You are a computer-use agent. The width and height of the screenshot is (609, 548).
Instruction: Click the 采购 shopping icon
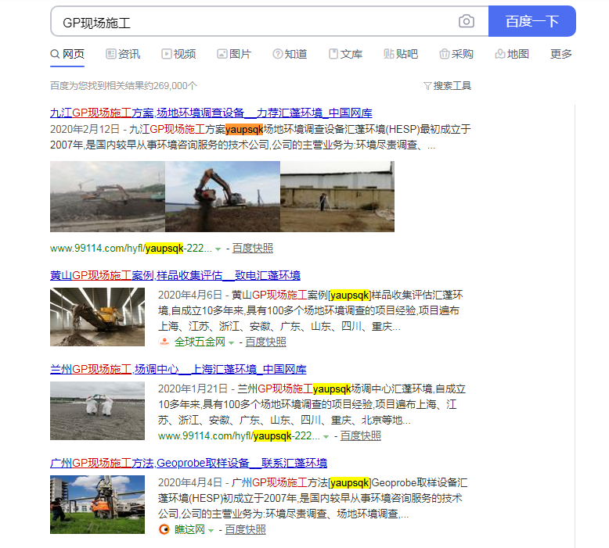point(445,54)
